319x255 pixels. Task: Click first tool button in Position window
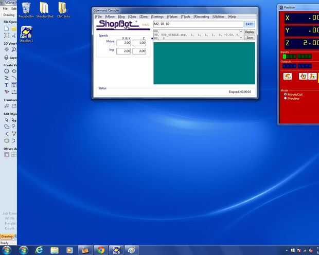[288, 76]
